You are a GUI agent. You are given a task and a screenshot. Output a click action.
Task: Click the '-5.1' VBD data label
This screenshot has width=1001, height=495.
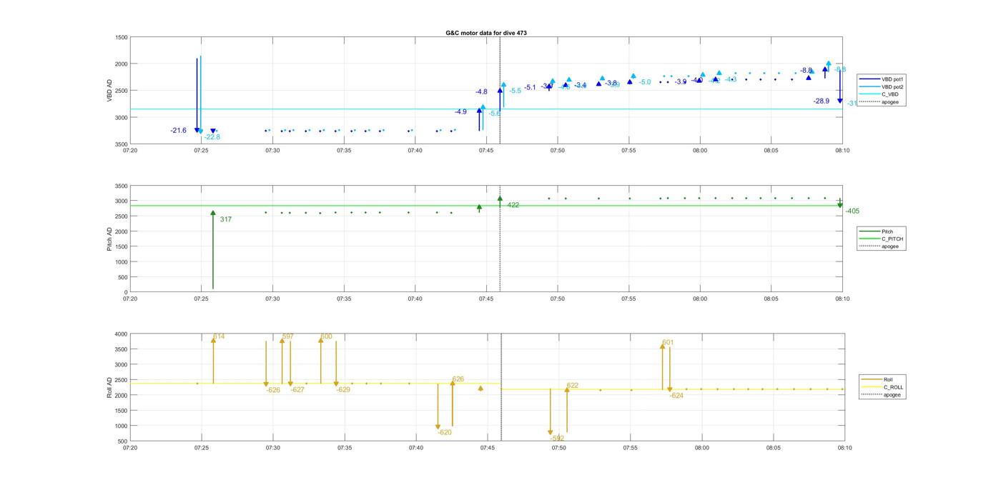click(x=530, y=88)
